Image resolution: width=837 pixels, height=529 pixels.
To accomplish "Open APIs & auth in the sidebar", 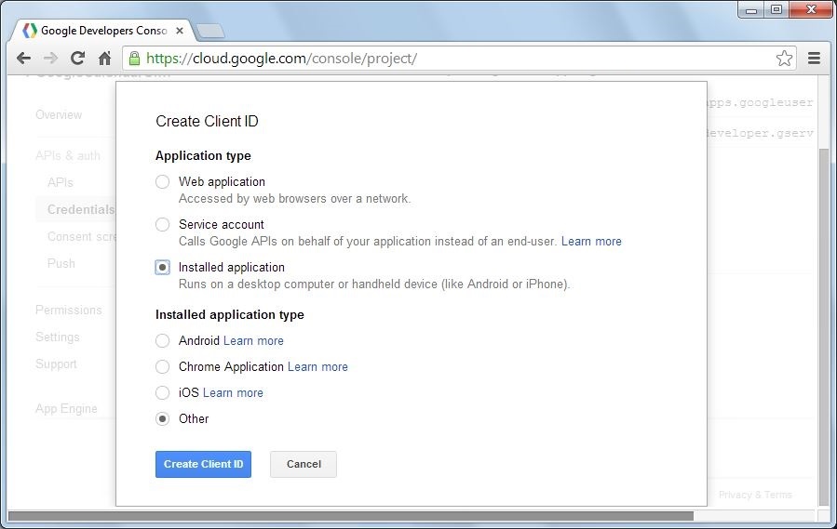I will (68, 155).
